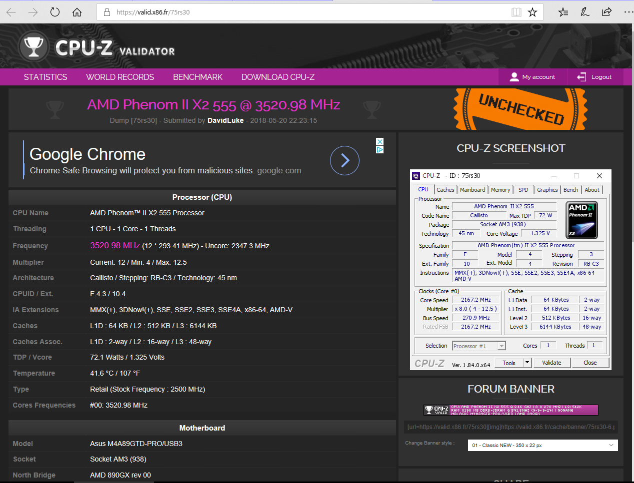Click the Google Chrome ad arrow button
Image resolution: width=634 pixels, height=483 pixels.
pos(344,160)
